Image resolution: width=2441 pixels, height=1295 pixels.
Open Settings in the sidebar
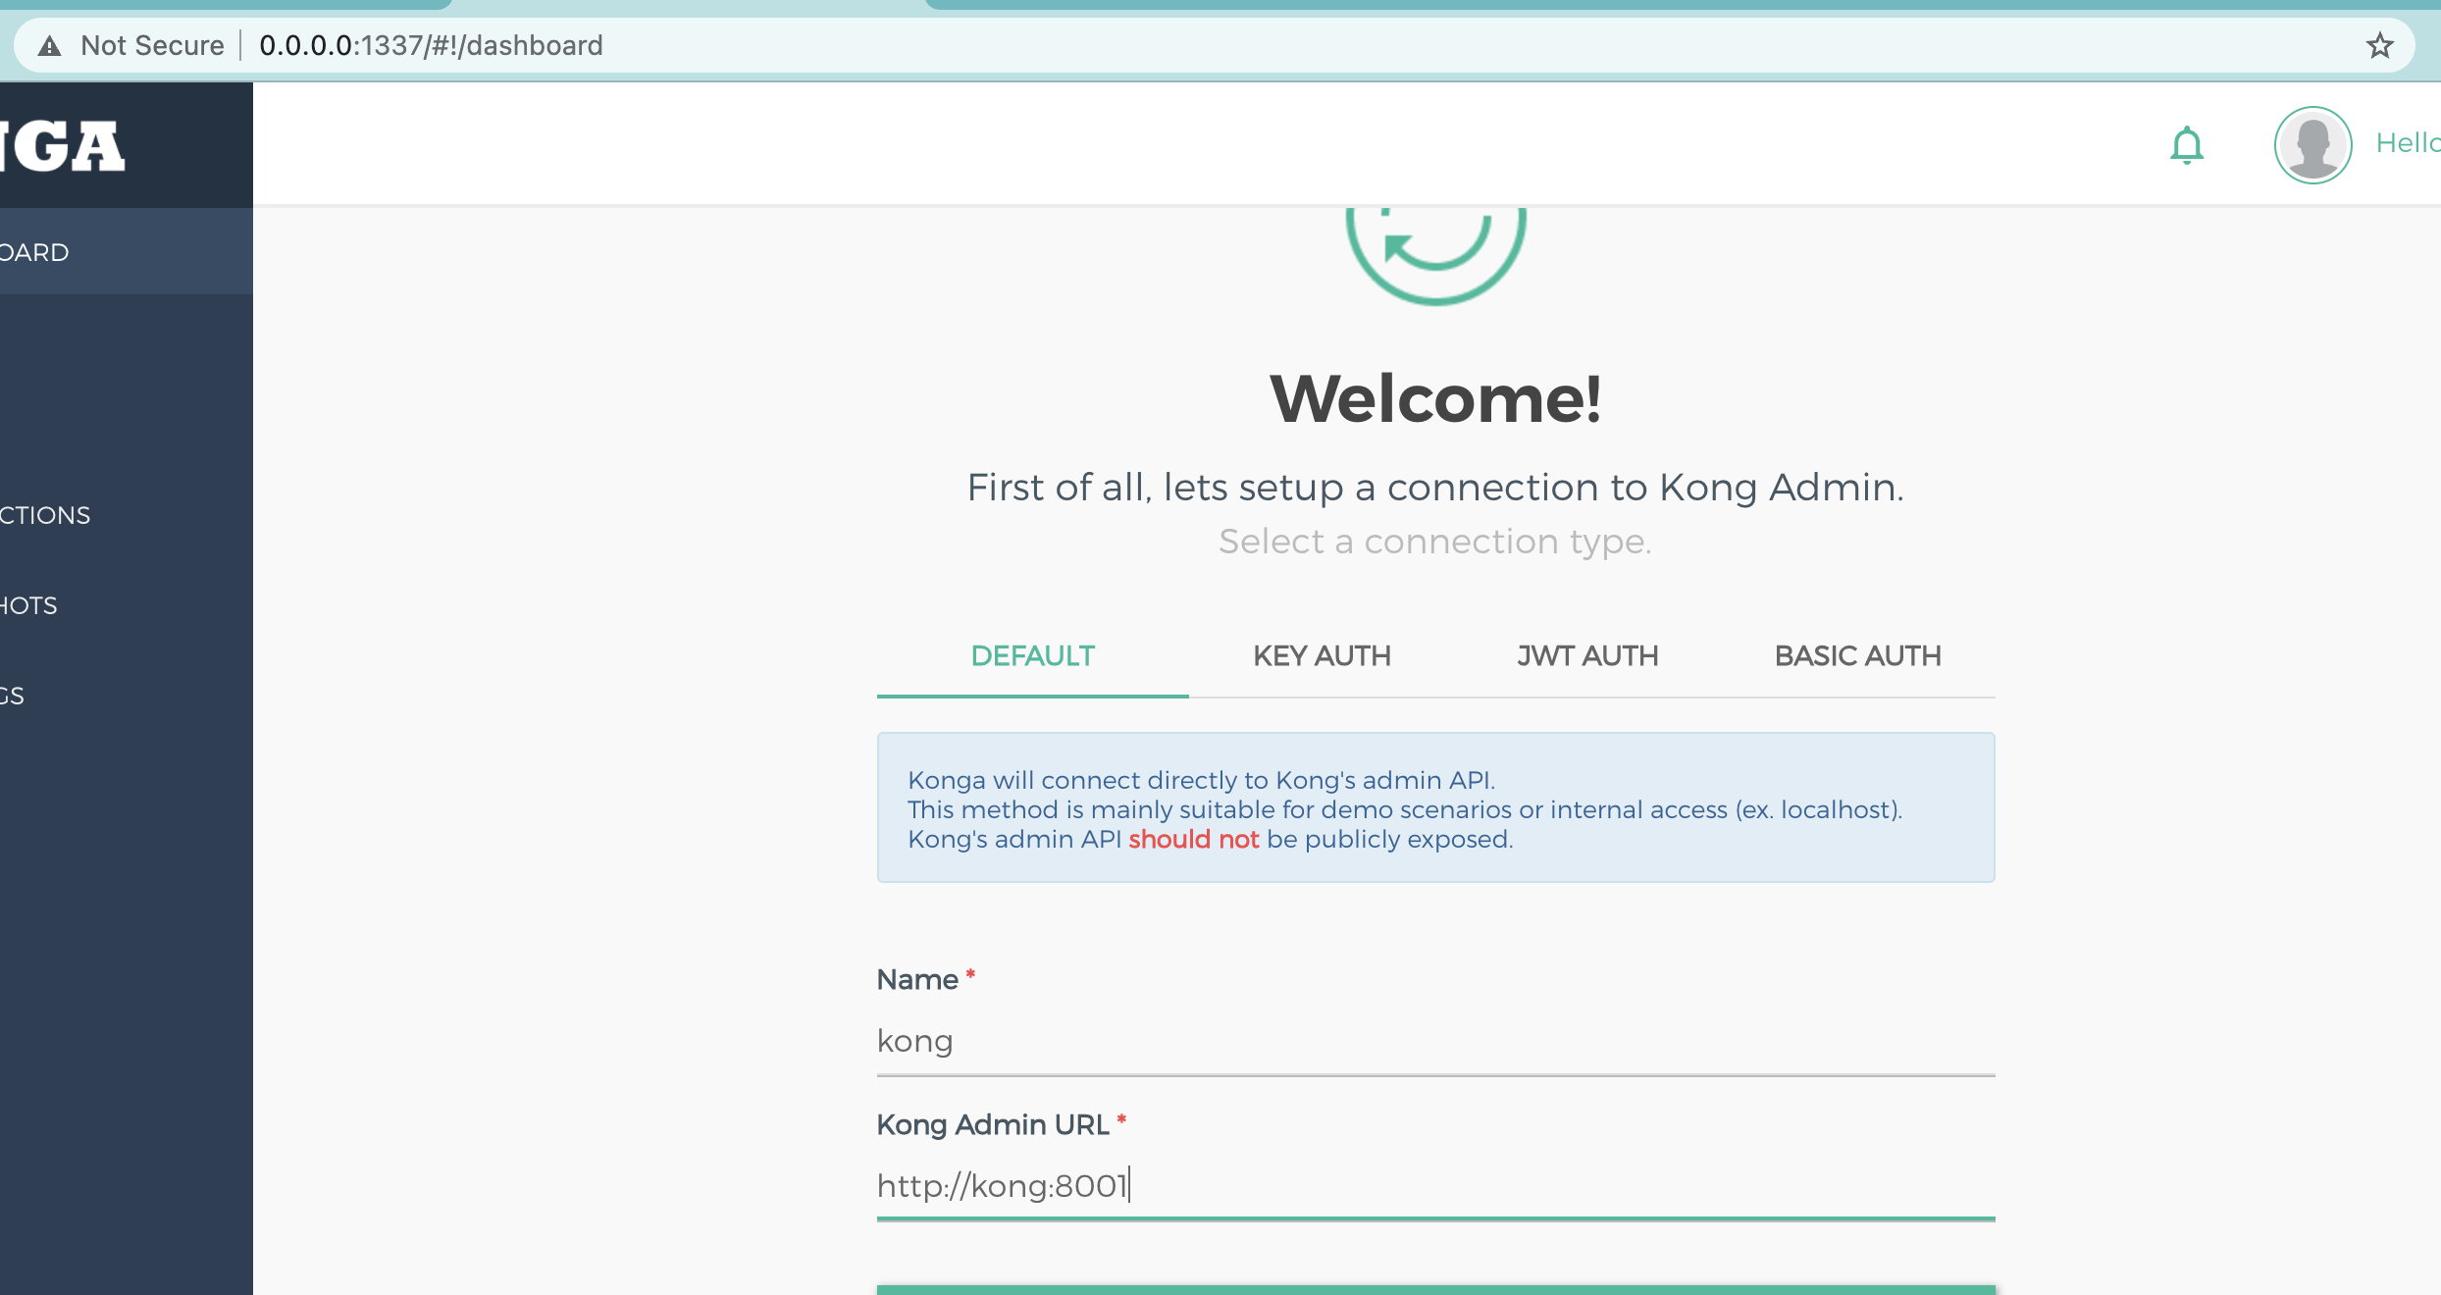pyautogui.click(x=14, y=696)
